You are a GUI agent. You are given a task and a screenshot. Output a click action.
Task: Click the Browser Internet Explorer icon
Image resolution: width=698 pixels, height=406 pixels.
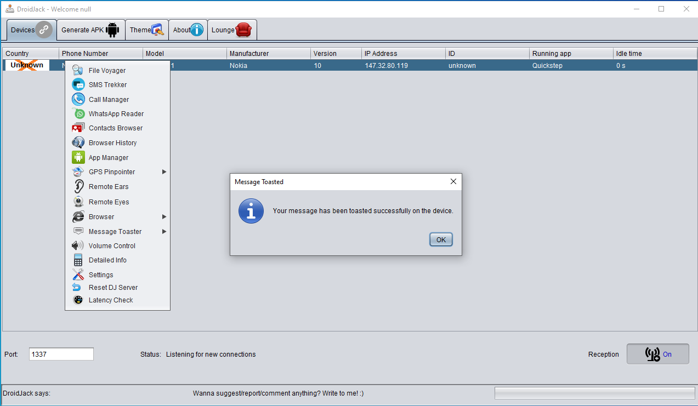click(x=78, y=216)
